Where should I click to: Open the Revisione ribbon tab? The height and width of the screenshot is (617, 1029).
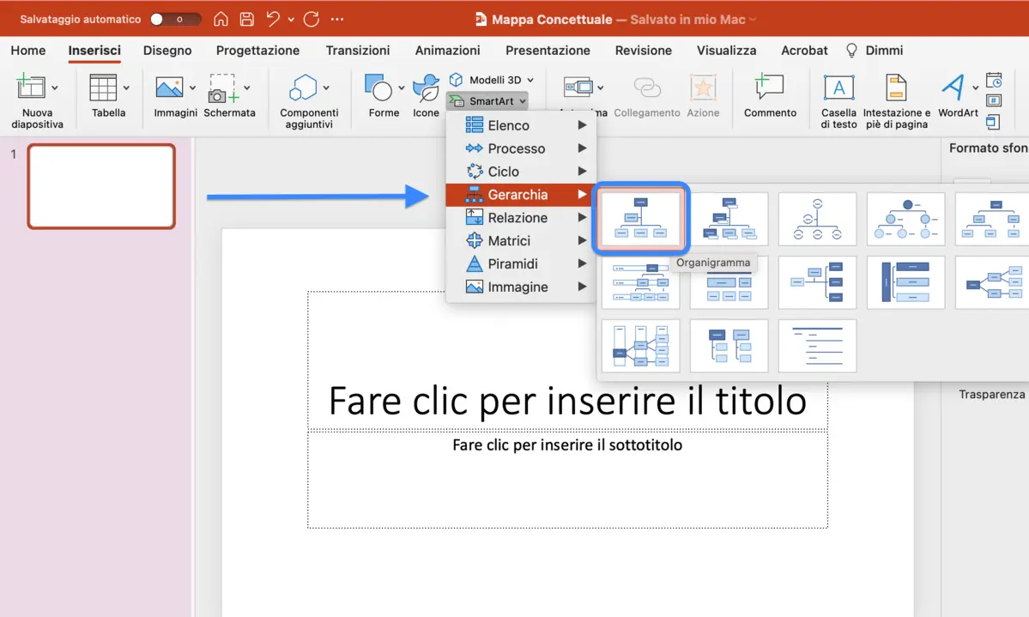[x=643, y=51]
